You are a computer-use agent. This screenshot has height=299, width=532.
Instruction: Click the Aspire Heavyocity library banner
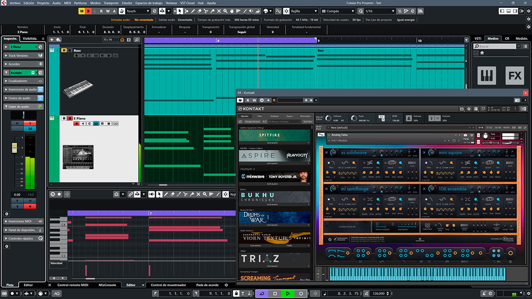(x=275, y=156)
